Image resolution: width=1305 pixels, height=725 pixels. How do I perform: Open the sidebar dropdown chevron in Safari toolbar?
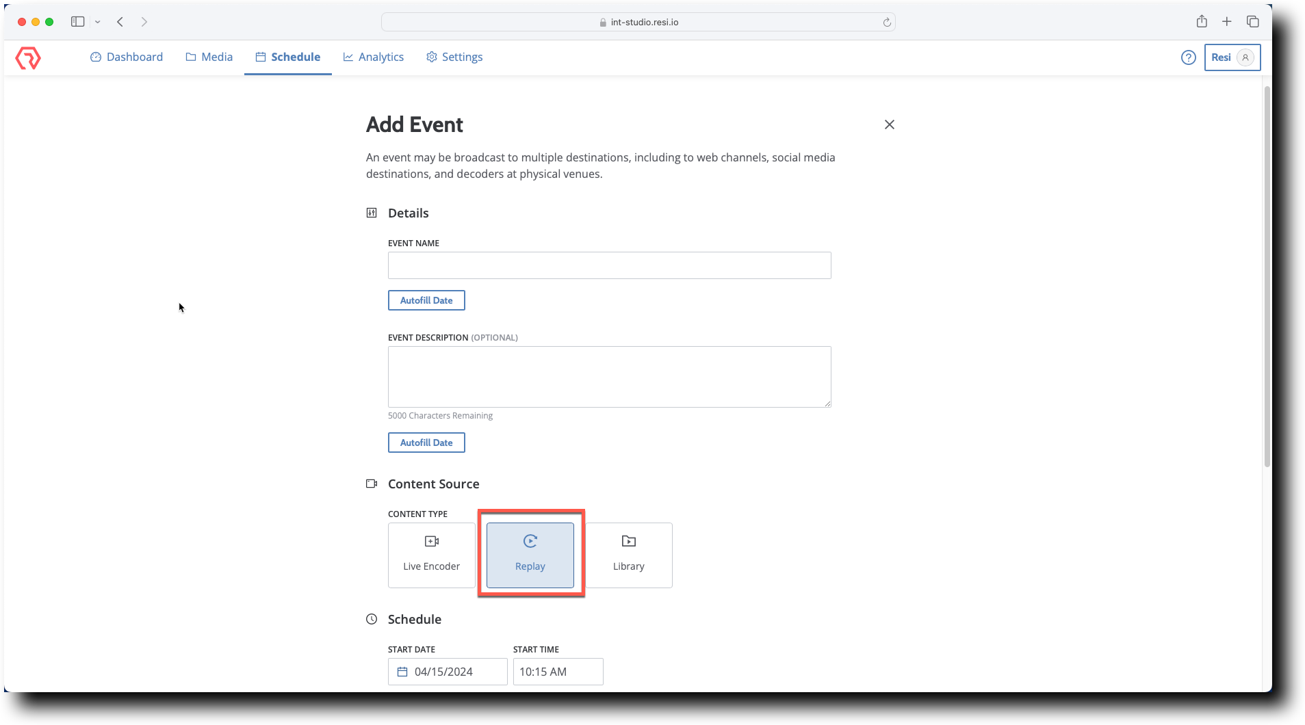[x=98, y=21]
